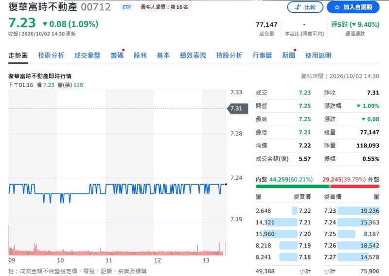Click the 成交金額(億) value 5.57
389x276 pixels.
pyautogui.click(x=305, y=159)
